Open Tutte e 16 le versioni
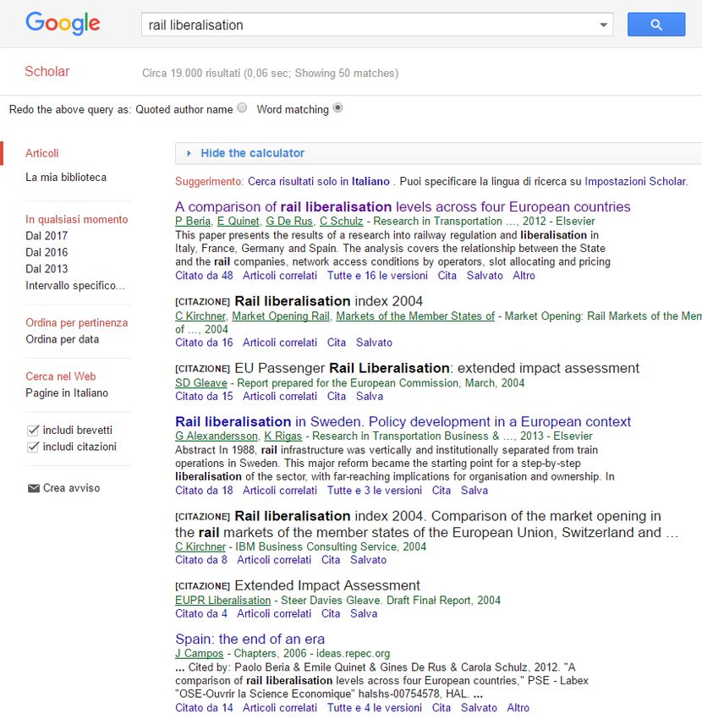 [x=377, y=276]
